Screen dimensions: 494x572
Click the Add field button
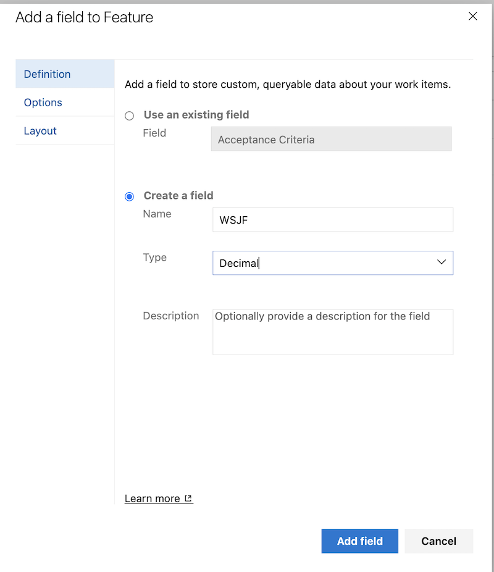pyautogui.click(x=359, y=540)
